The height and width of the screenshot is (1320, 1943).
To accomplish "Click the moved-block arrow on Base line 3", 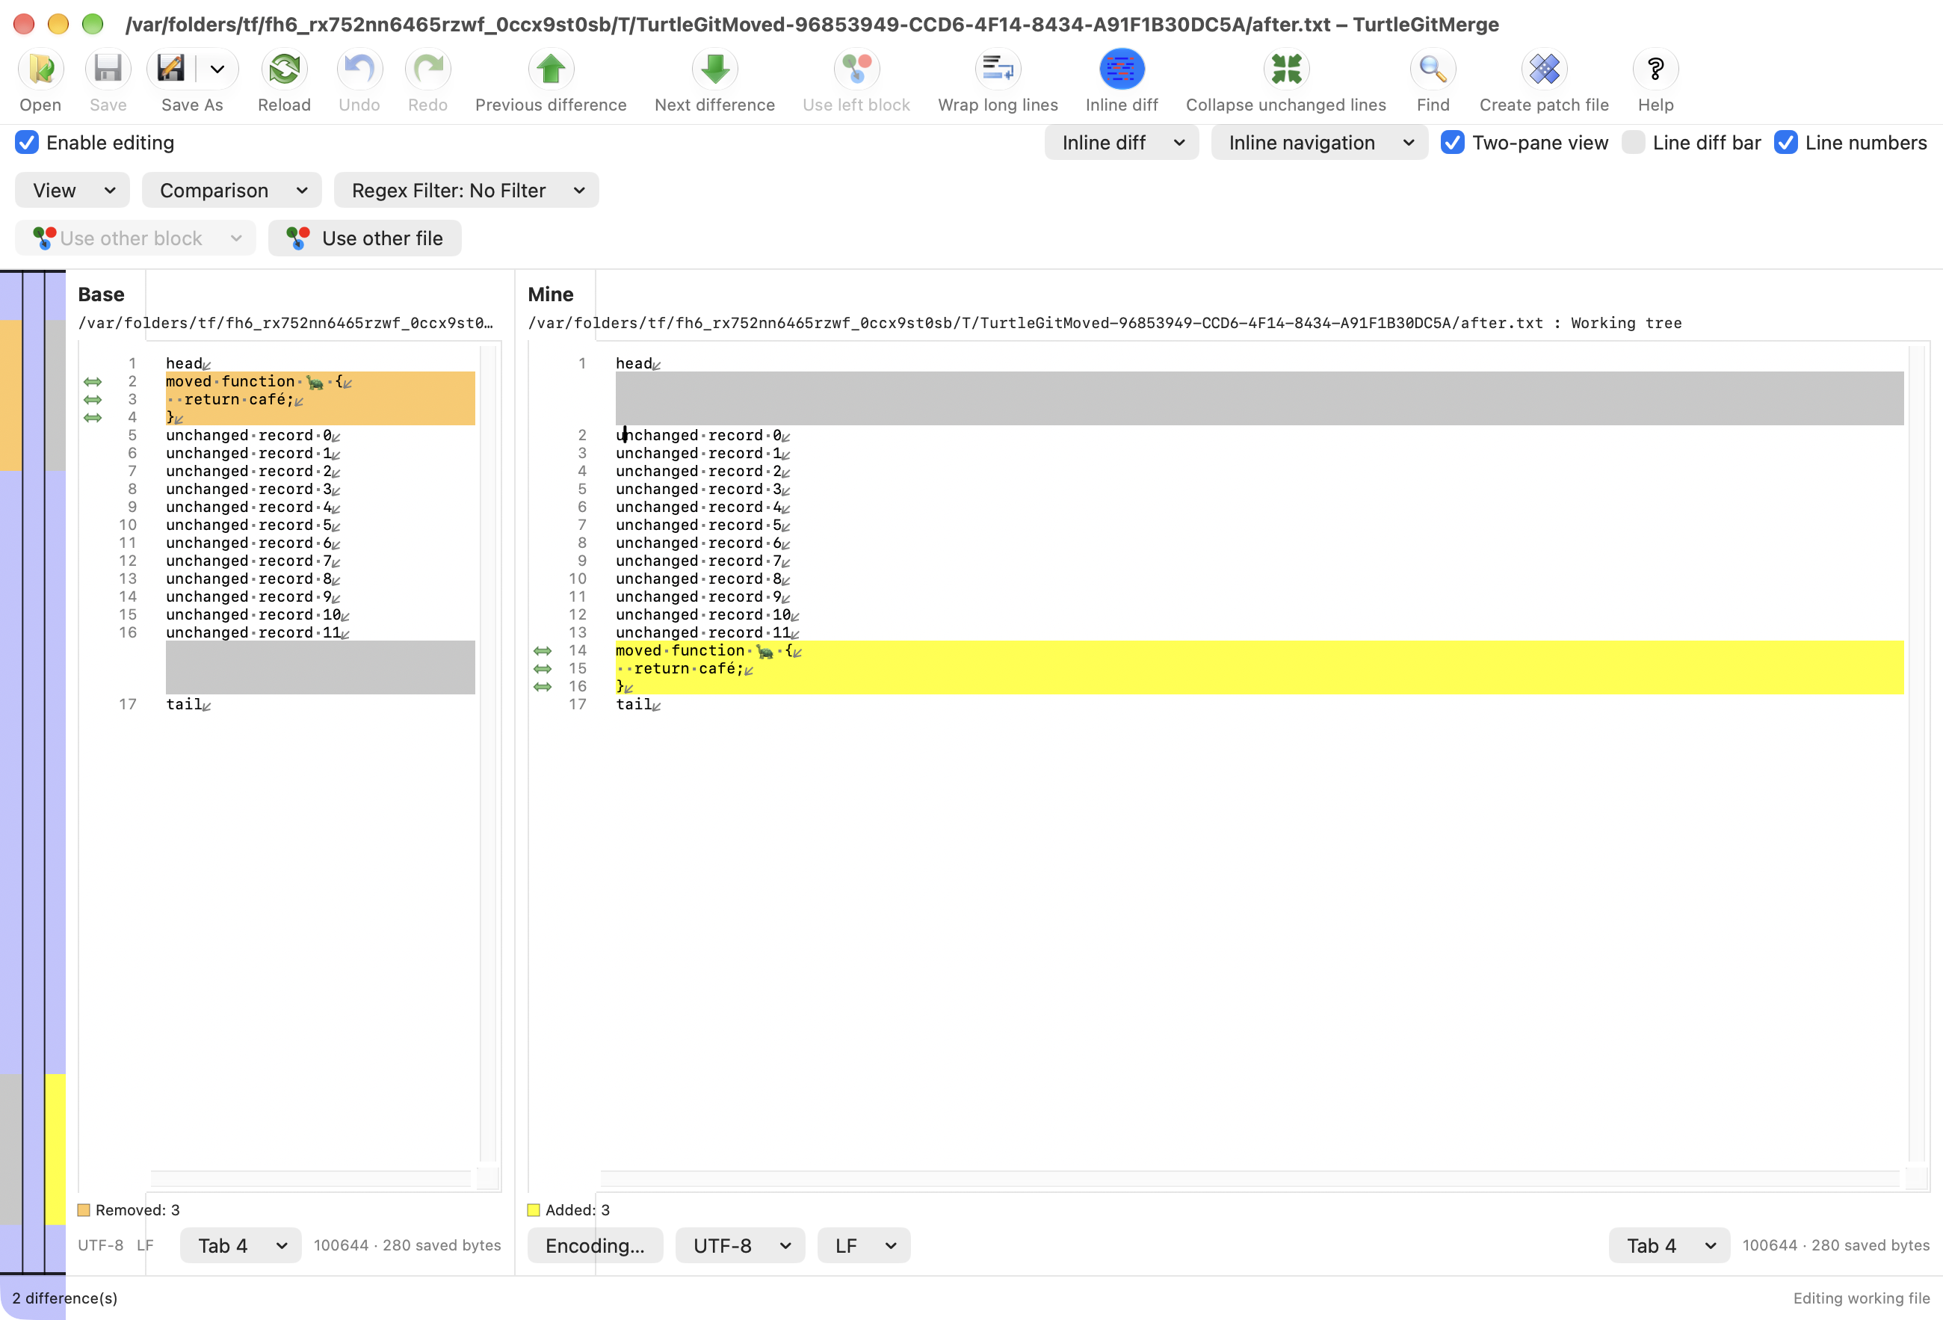I will [93, 400].
